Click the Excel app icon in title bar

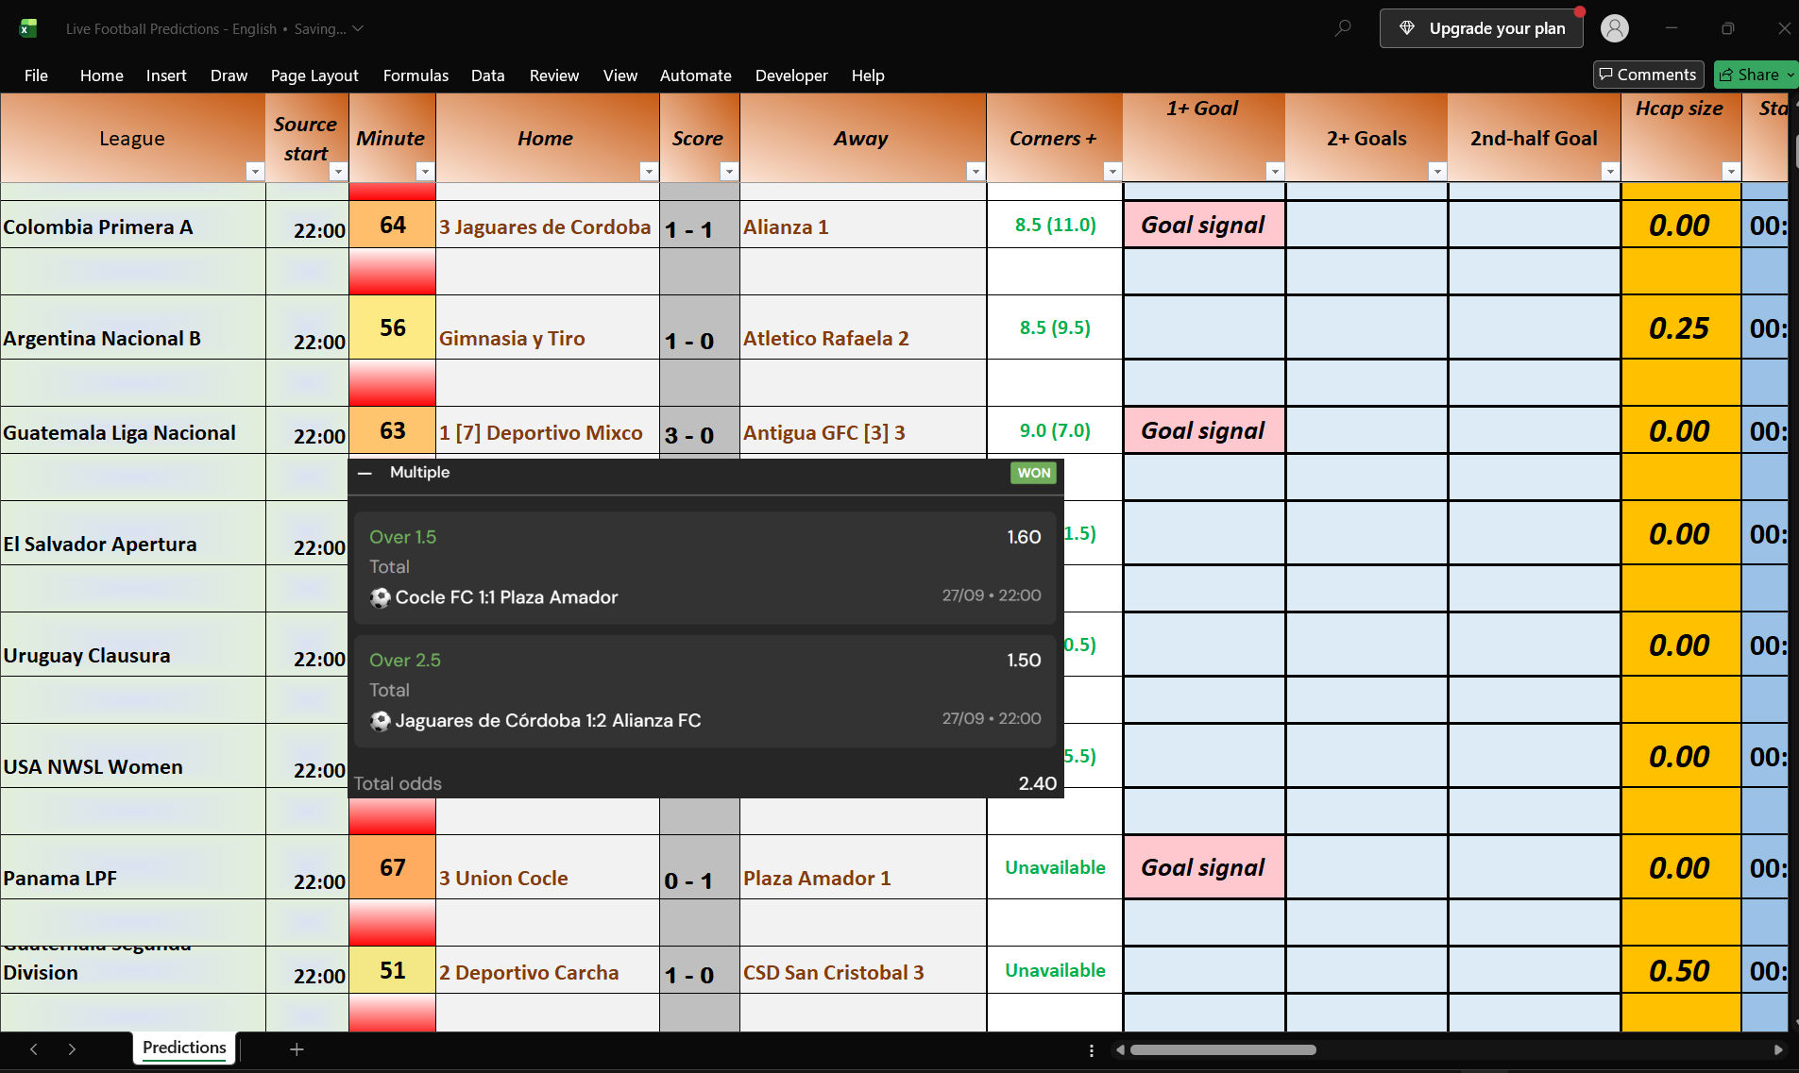pos(28,28)
